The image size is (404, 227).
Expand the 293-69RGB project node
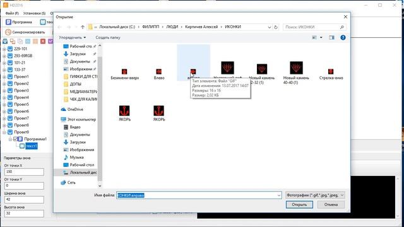4,56
